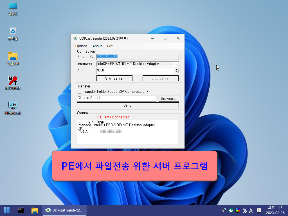Click the green hand tray icon
The height and width of the screenshot is (216, 288).
coord(231,210)
